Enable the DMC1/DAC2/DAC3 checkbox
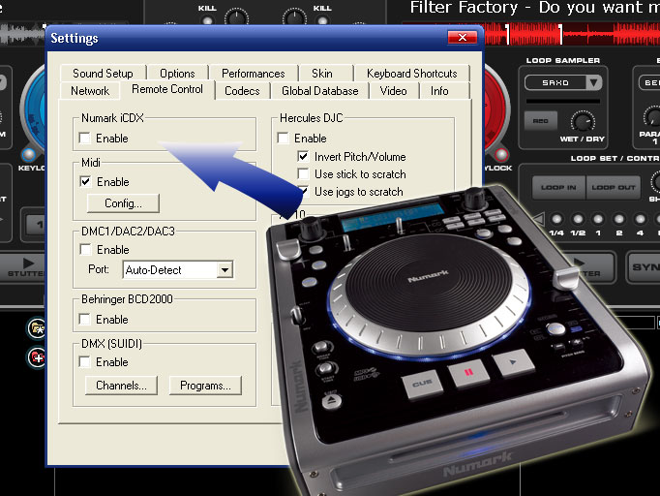The width and height of the screenshot is (660, 496). (x=85, y=250)
